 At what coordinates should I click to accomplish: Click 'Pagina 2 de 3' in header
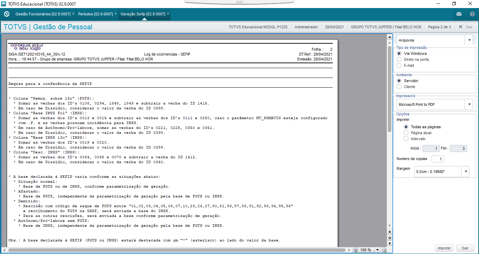(439, 27)
